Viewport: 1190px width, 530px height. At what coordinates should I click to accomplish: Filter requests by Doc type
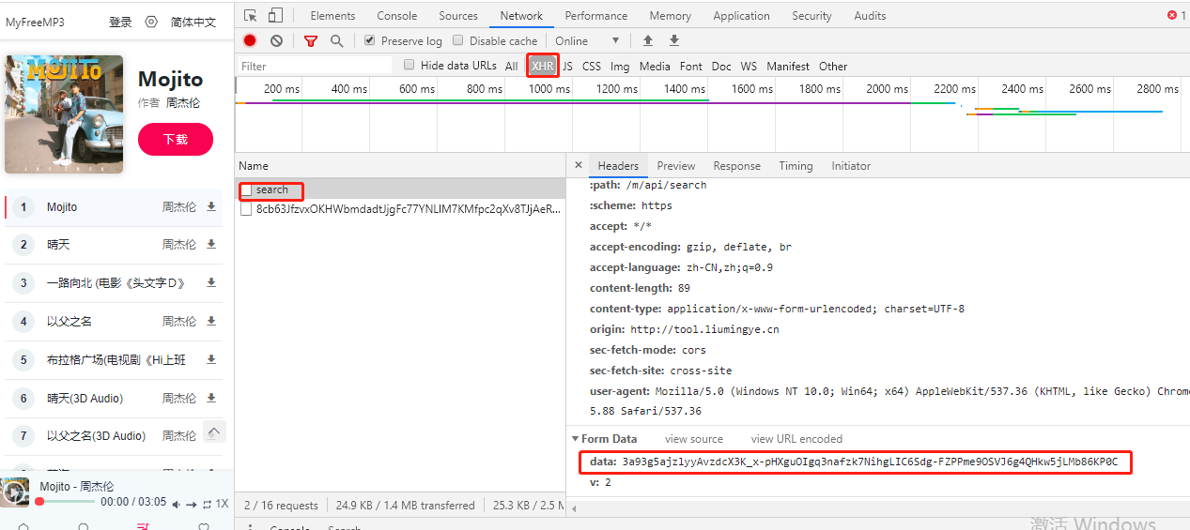tap(721, 67)
